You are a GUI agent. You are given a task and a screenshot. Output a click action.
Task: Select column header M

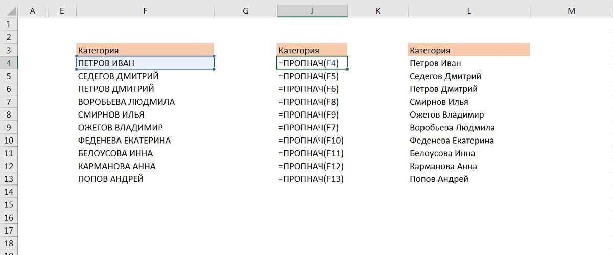pos(571,11)
